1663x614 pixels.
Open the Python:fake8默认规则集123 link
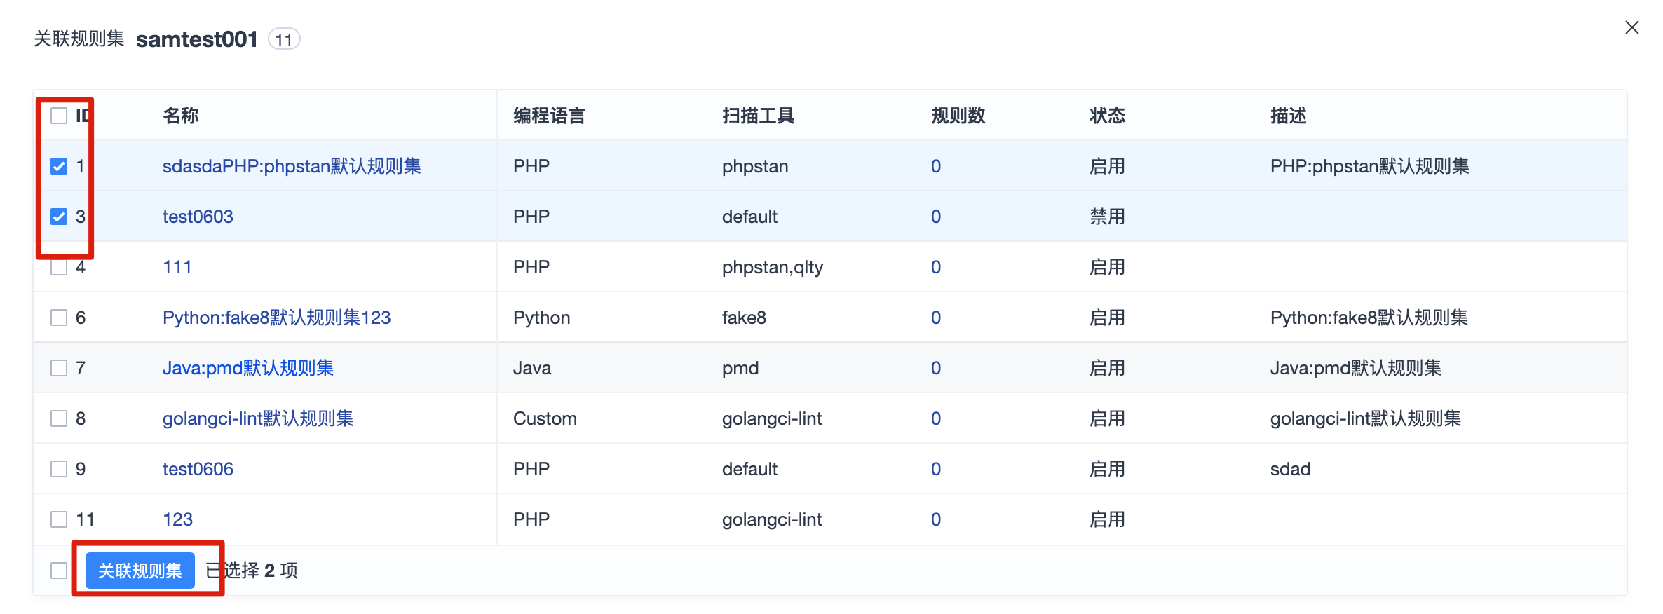[x=276, y=318]
